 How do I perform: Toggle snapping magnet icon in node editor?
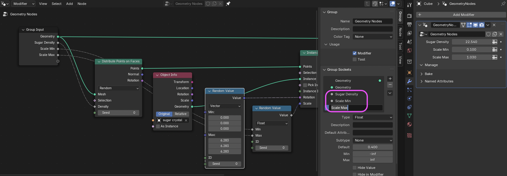click(x=375, y=4)
